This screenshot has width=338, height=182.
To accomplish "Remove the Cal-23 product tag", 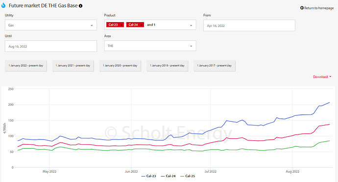I will click(x=121, y=25).
